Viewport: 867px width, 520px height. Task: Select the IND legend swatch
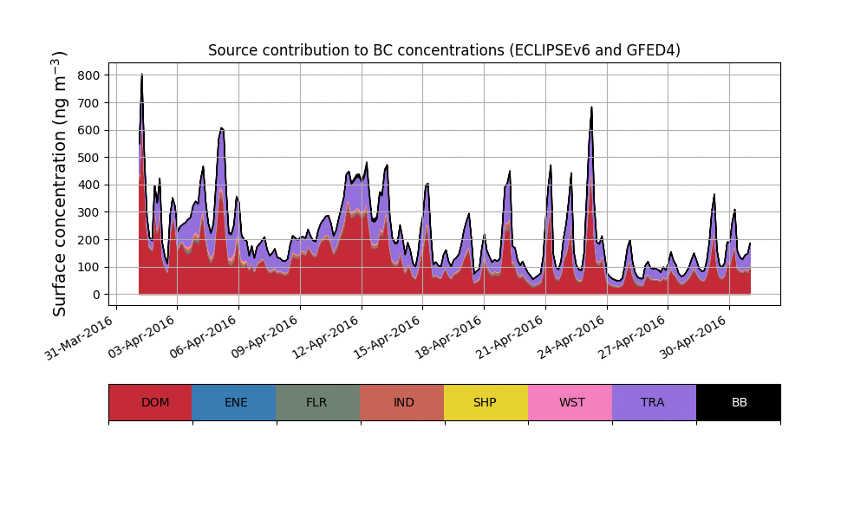point(402,402)
